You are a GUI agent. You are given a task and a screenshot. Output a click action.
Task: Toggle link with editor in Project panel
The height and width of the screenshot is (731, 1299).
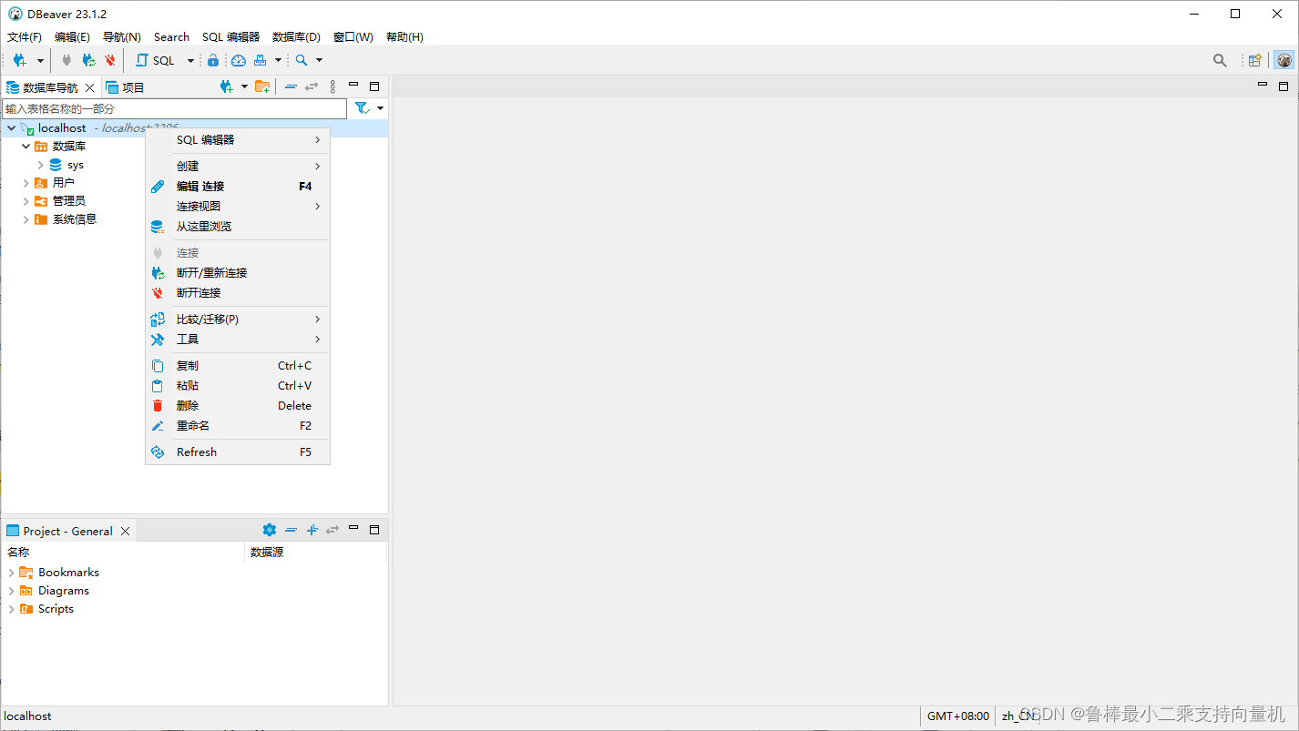(x=332, y=530)
